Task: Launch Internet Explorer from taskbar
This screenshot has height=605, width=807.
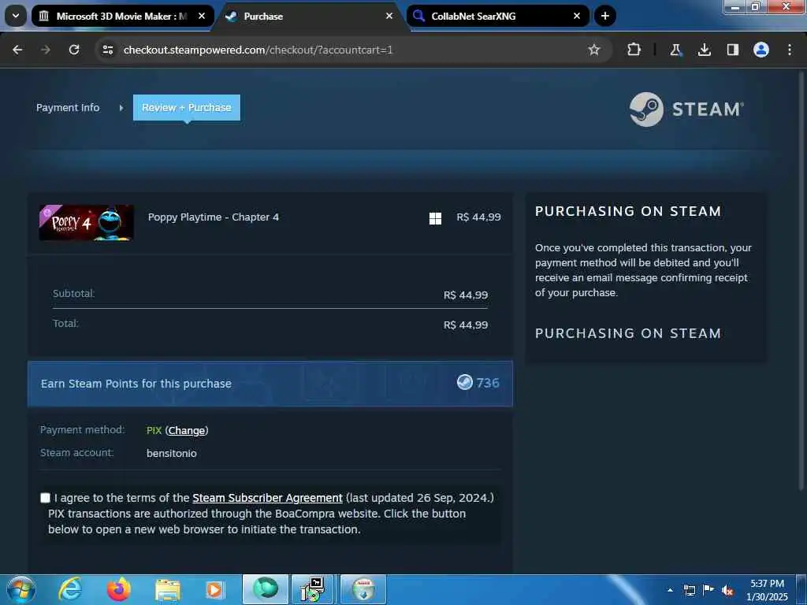Action: 70,589
